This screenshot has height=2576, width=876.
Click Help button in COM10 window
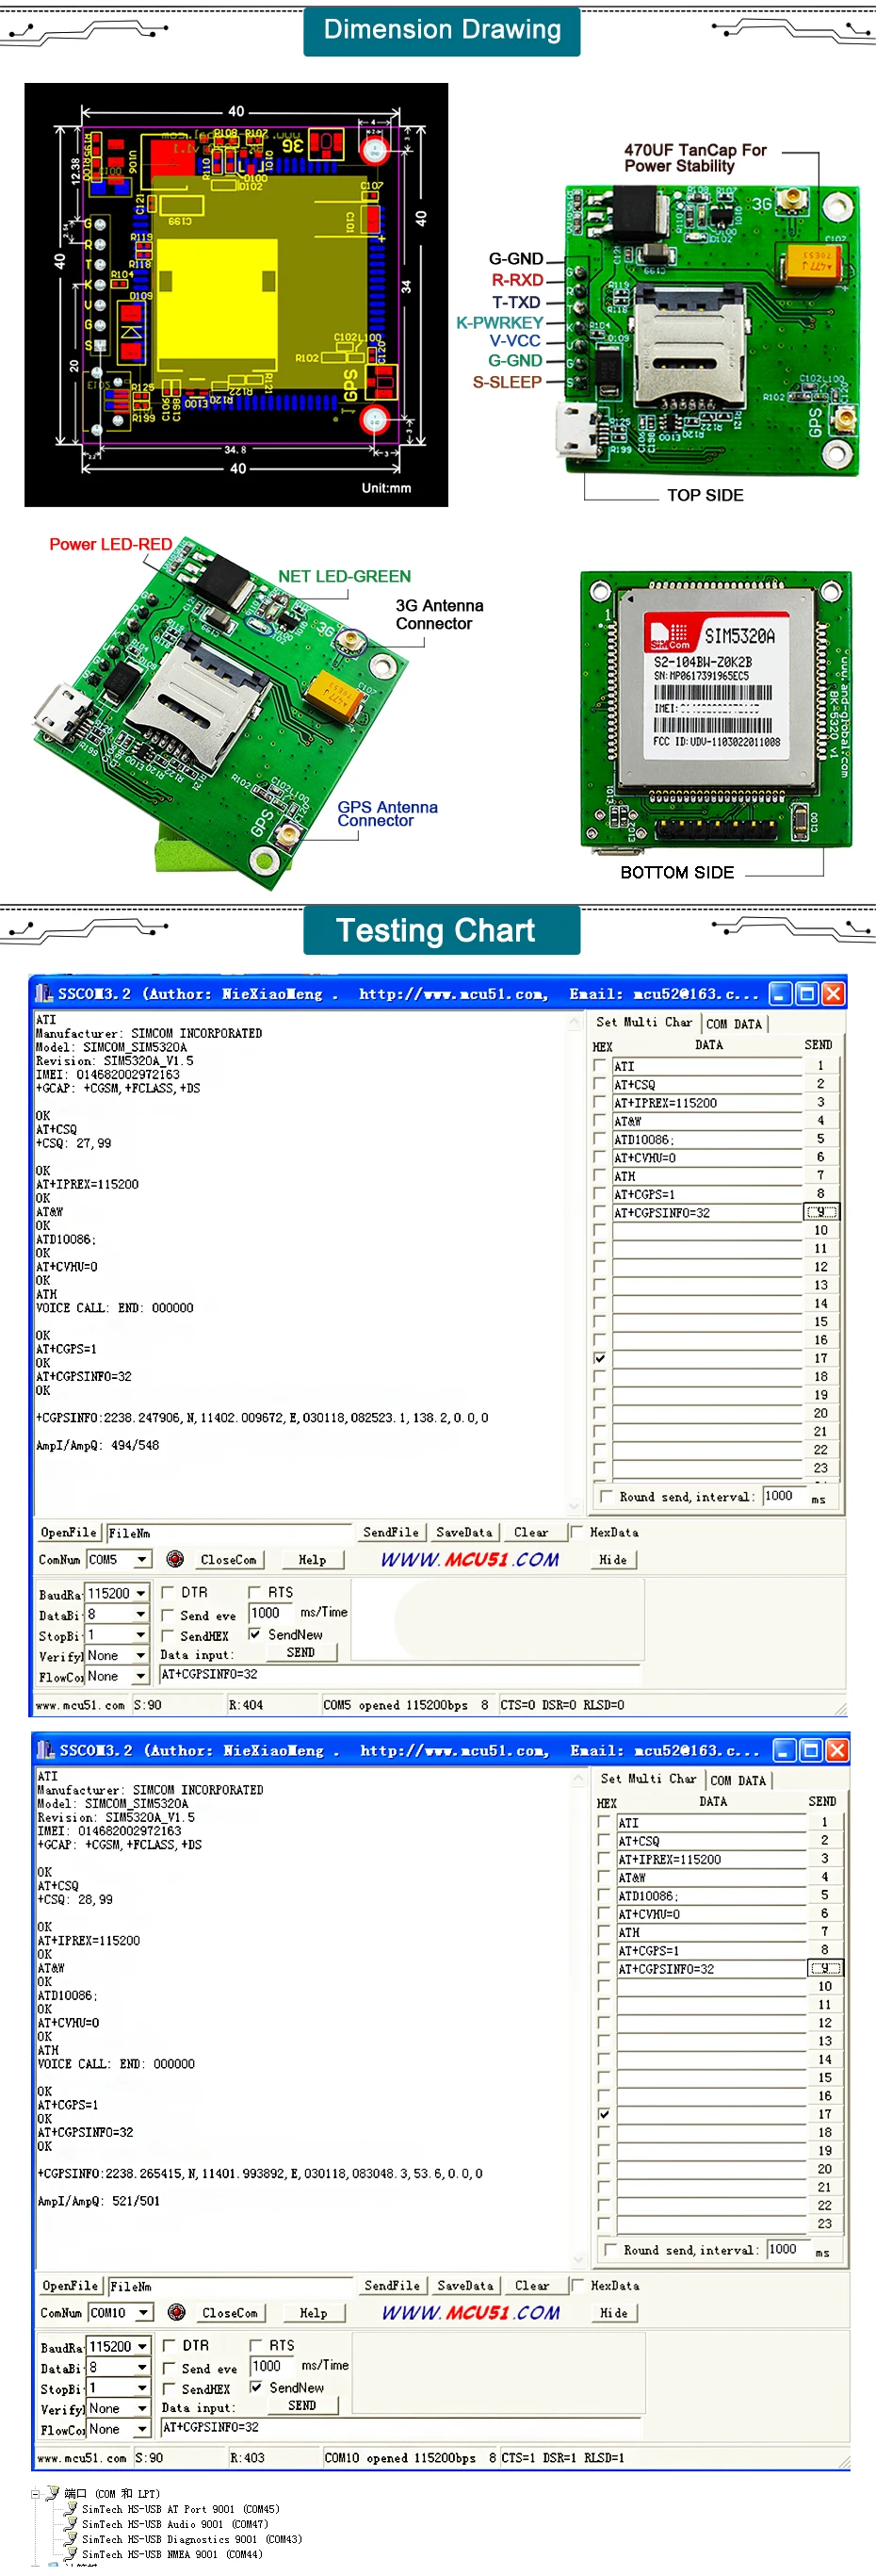point(314,2312)
